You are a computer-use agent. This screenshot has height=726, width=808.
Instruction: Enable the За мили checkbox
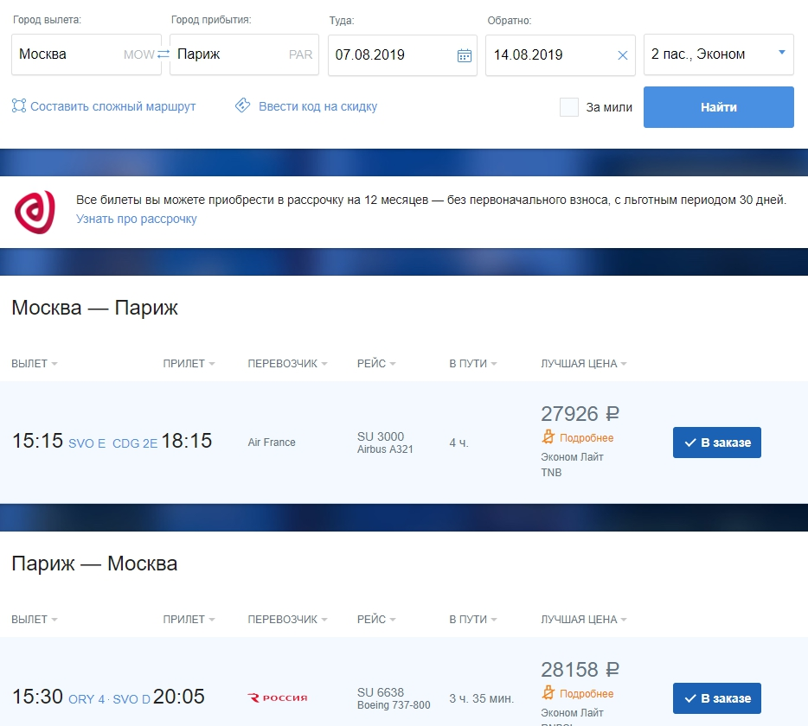[x=569, y=107]
